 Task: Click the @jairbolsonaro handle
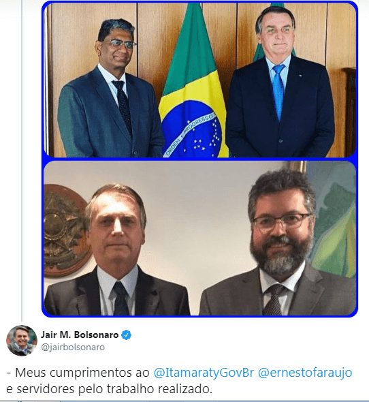pos(73,347)
